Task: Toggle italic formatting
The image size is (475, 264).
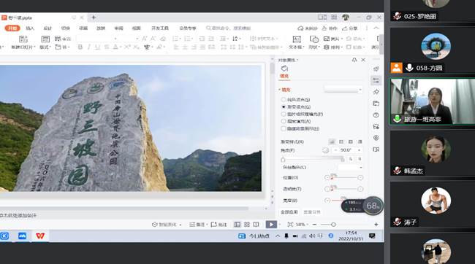Action: (x=88, y=47)
